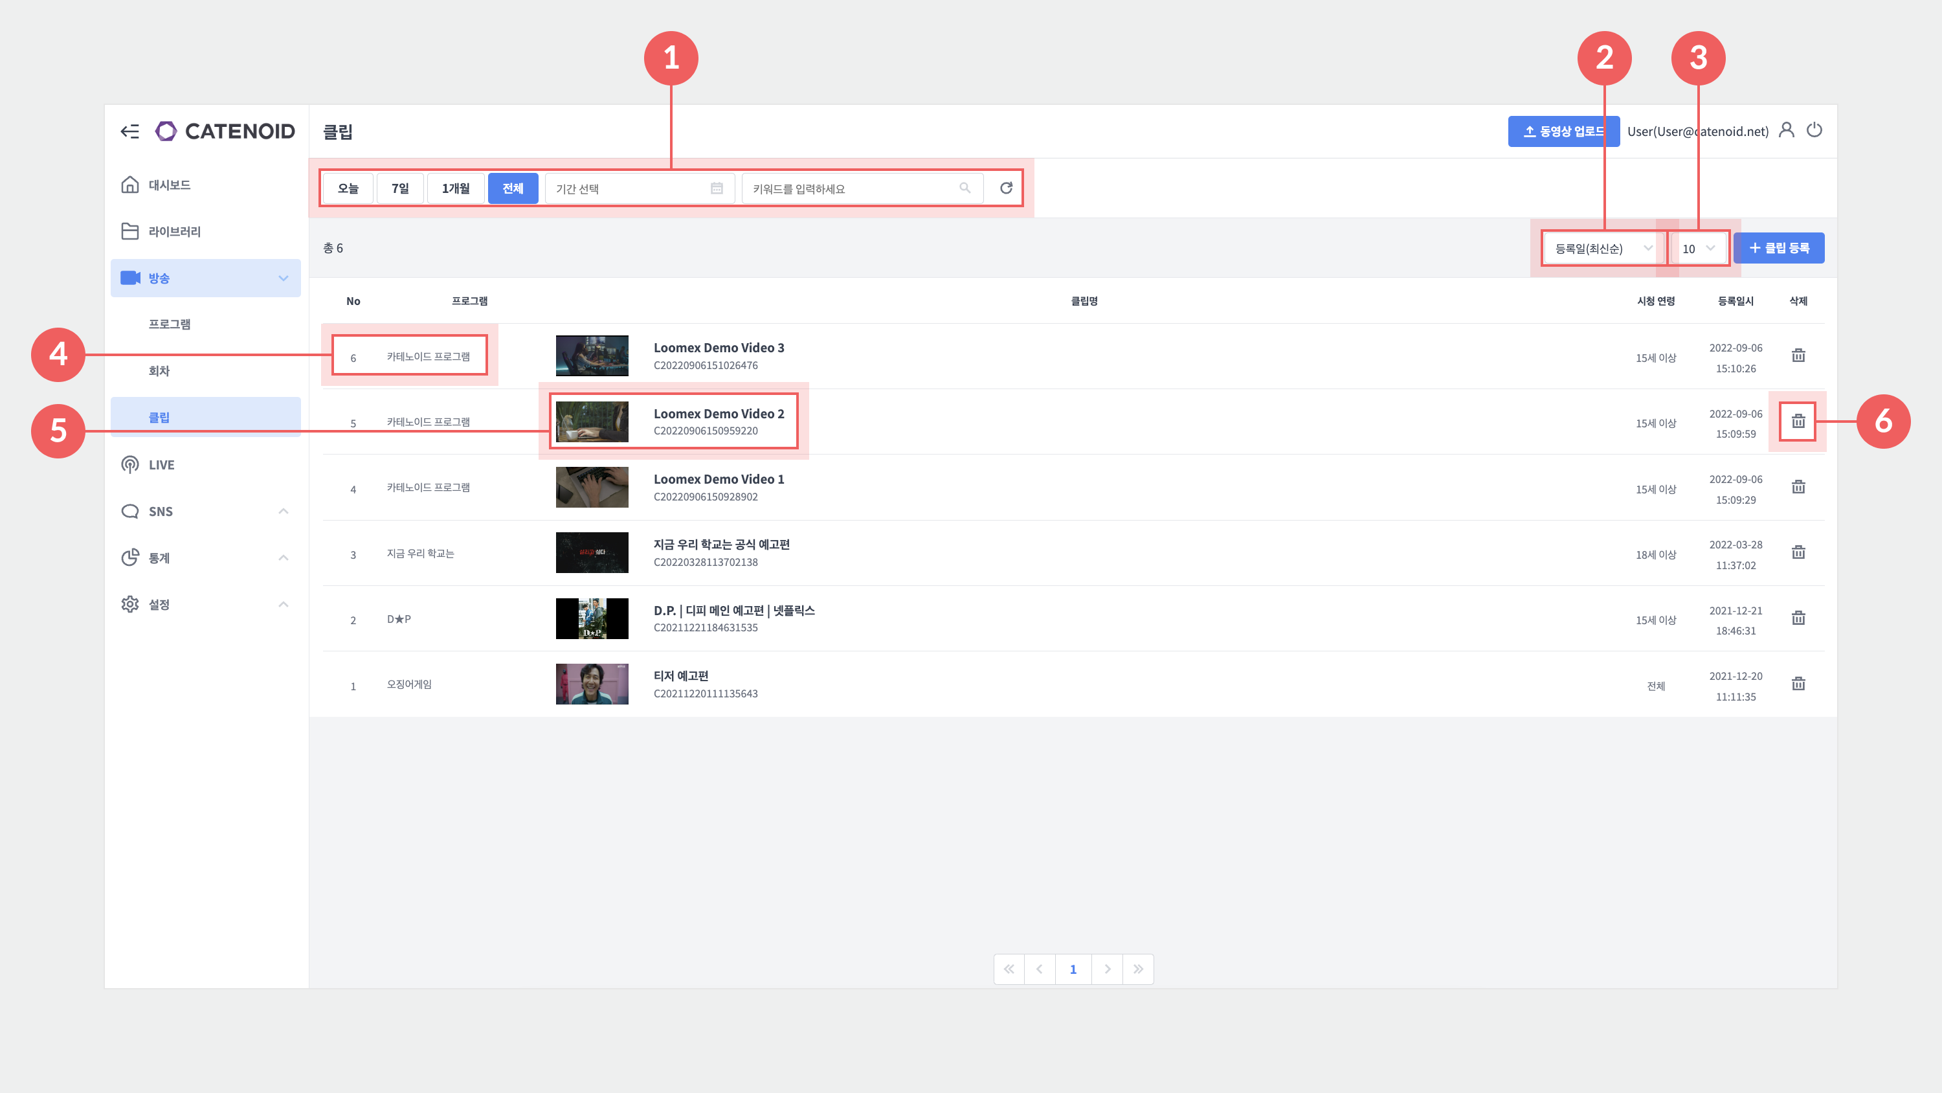The height and width of the screenshot is (1093, 1942).
Task: Click the power logout icon
Action: click(x=1814, y=131)
